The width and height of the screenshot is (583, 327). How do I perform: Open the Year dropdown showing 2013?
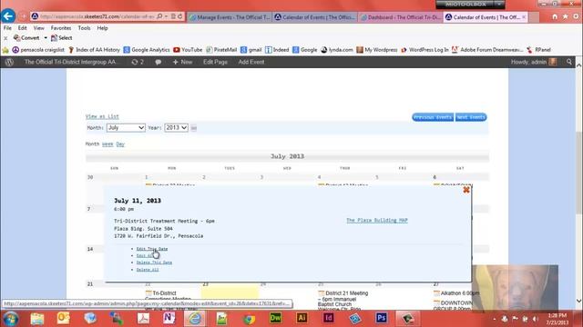176,127
